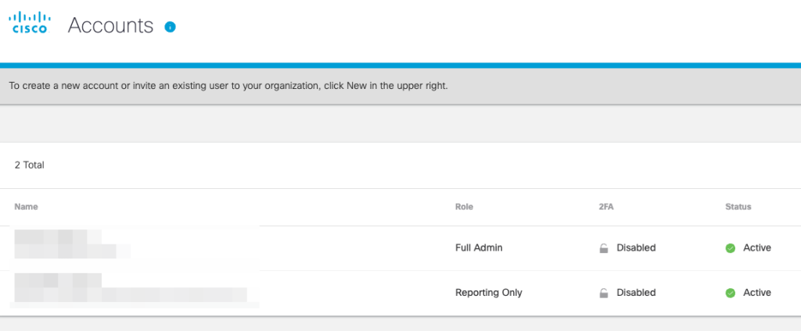Click Disabled 2FA text in Full Admin row
Image resolution: width=801 pixels, height=331 pixels.
click(636, 248)
